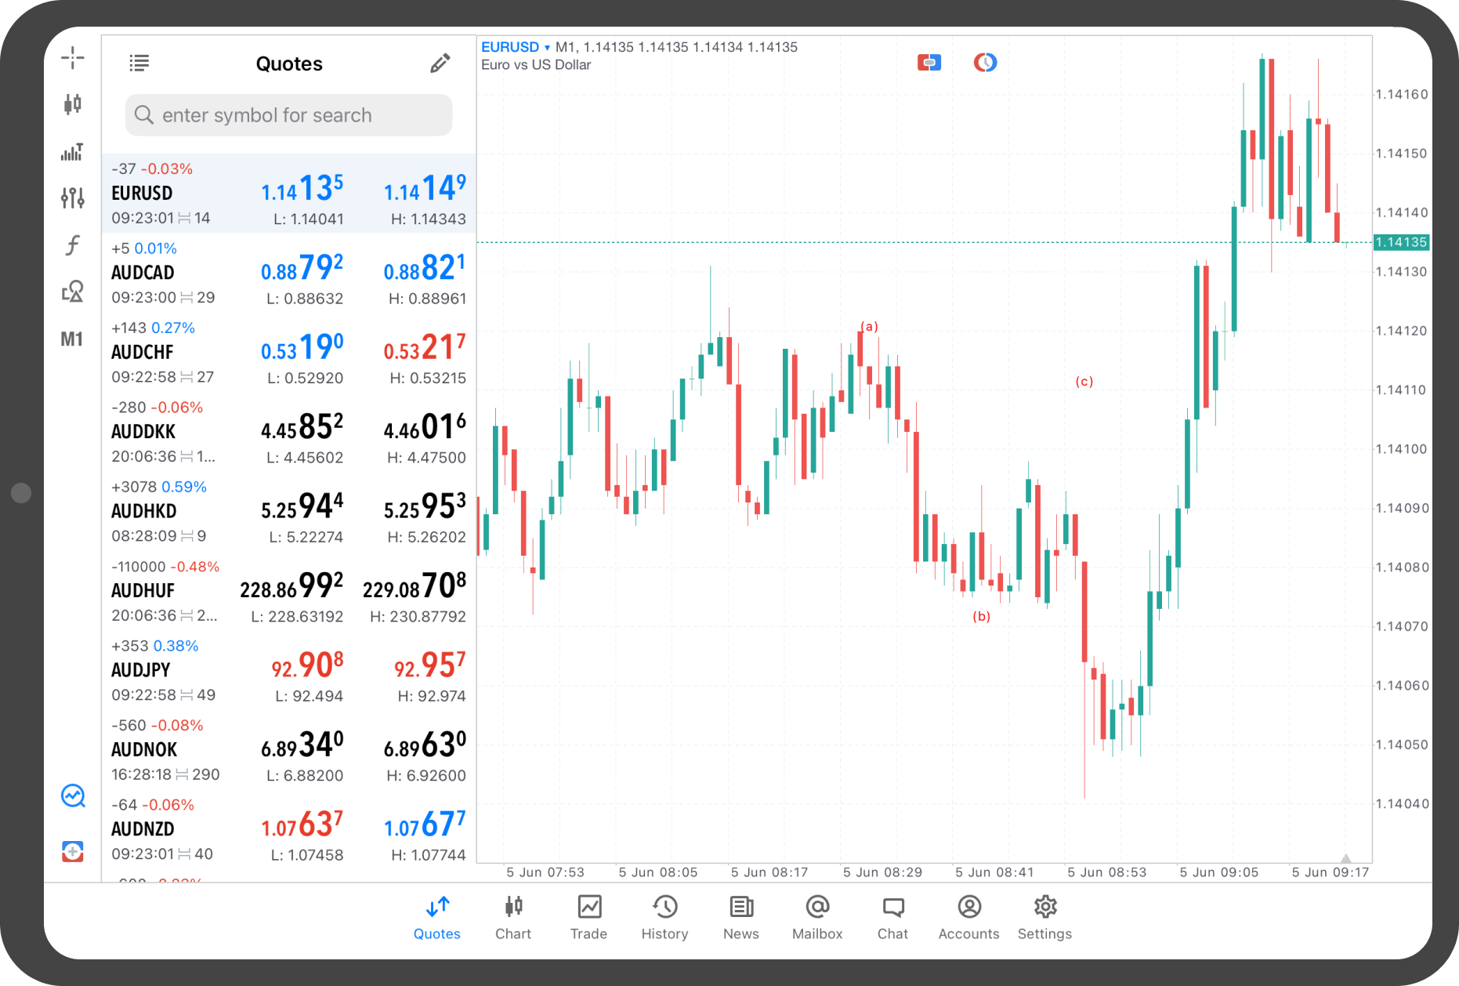Viewport: 1459px width, 986px height.
Task: Click the circular clock icon above chart
Action: (985, 63)
